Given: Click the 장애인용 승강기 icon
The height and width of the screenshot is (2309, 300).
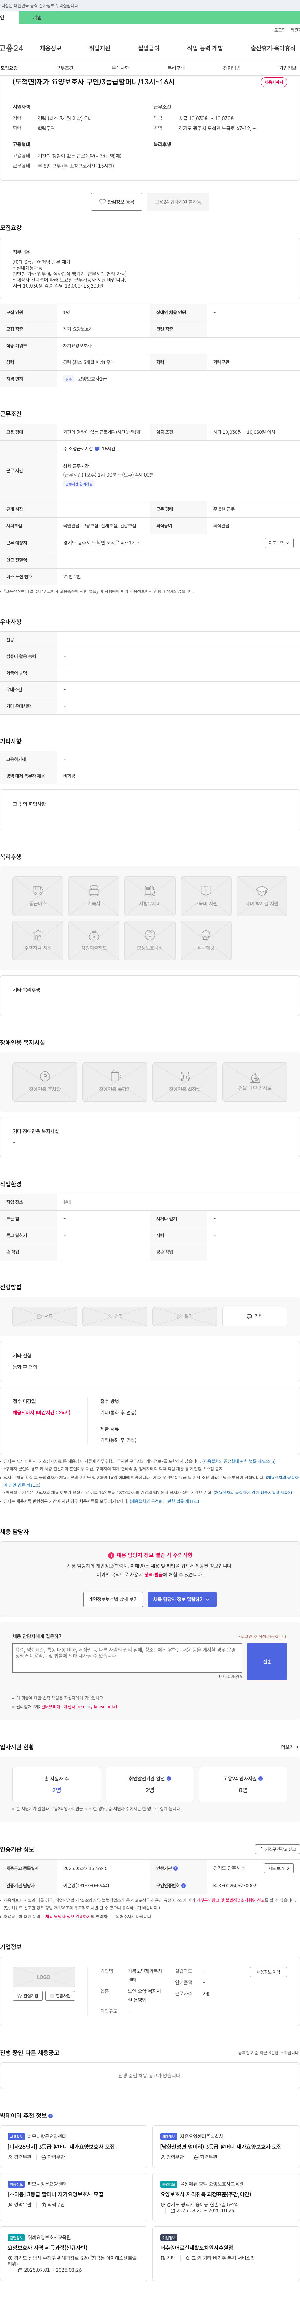Looking at the screenshot, I should 115,1082.
